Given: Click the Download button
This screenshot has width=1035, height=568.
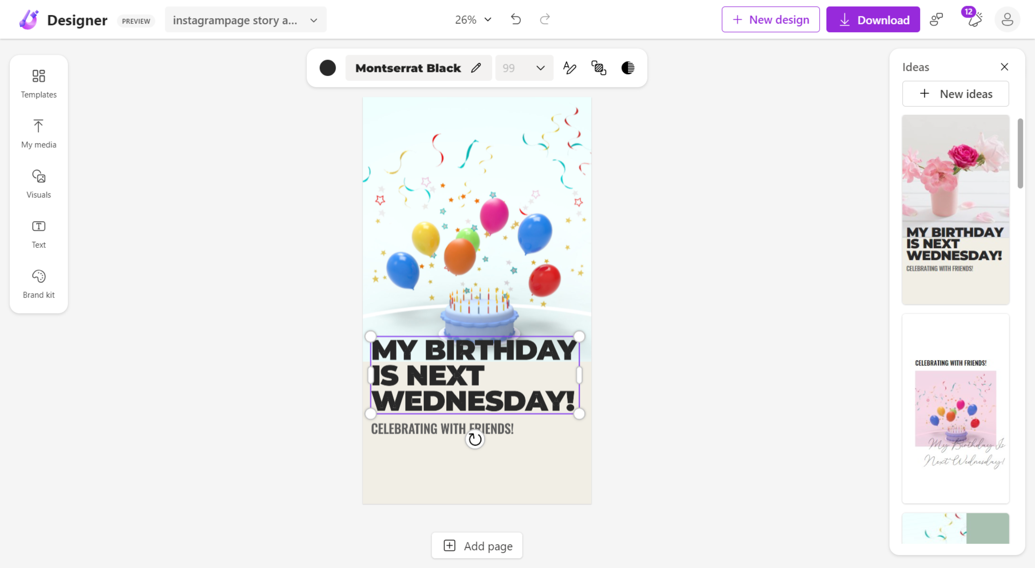Looking at the screenshot, I should coord(873,19).
